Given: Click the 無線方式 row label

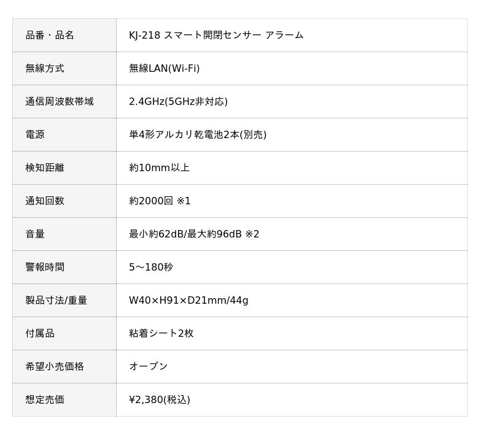Looking at the screenshot, I should pos(45,68).
